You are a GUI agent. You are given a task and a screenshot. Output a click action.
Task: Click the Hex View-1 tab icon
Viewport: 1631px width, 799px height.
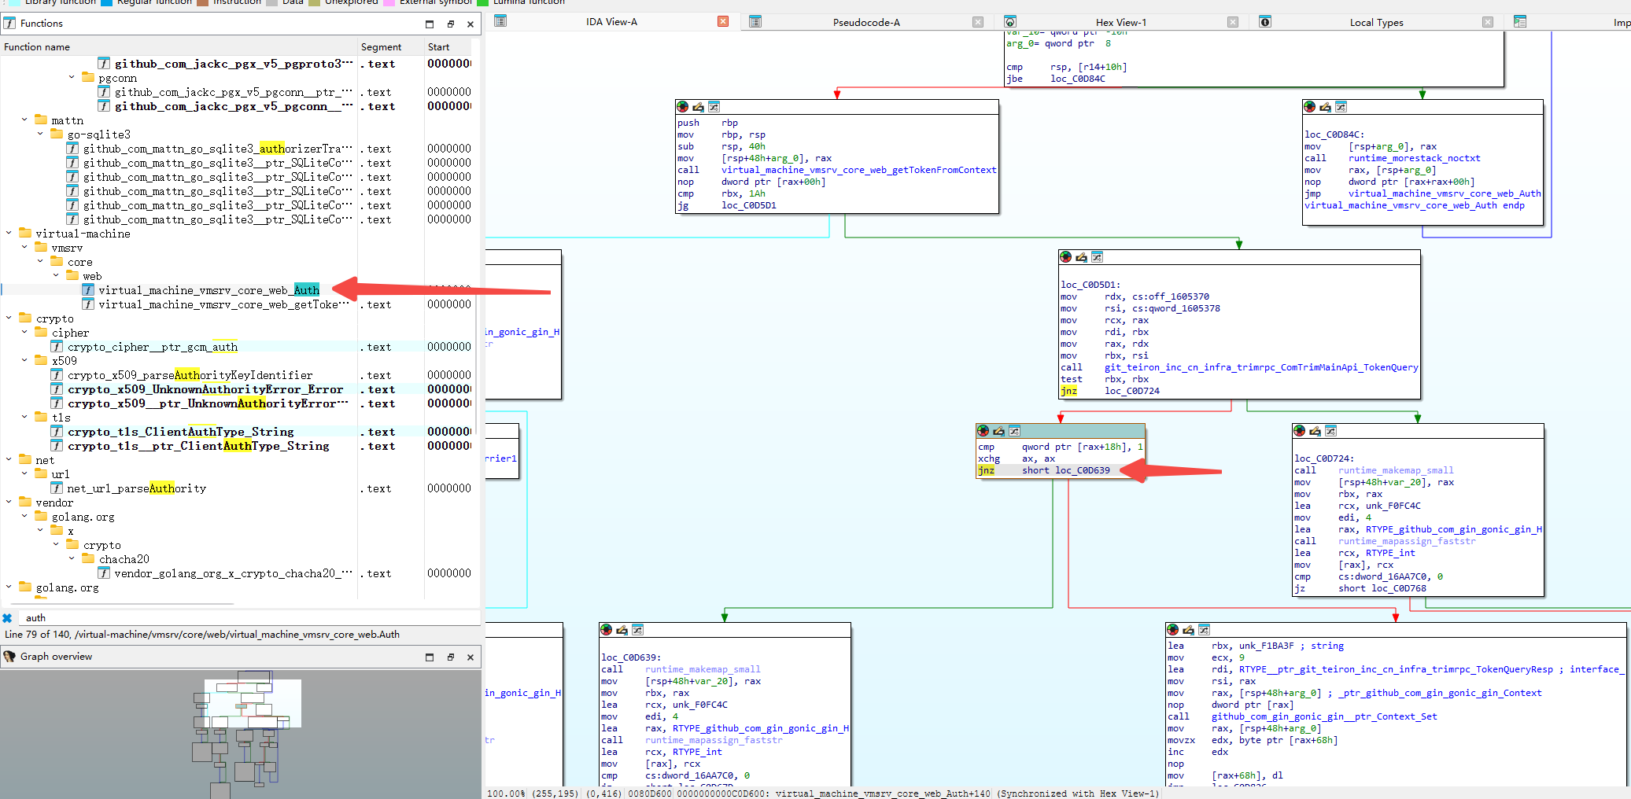[x=1010, y=22]
